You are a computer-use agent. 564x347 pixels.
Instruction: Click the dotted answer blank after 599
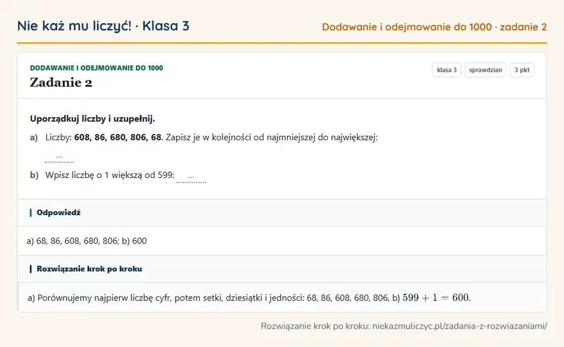tap(191, 178)
